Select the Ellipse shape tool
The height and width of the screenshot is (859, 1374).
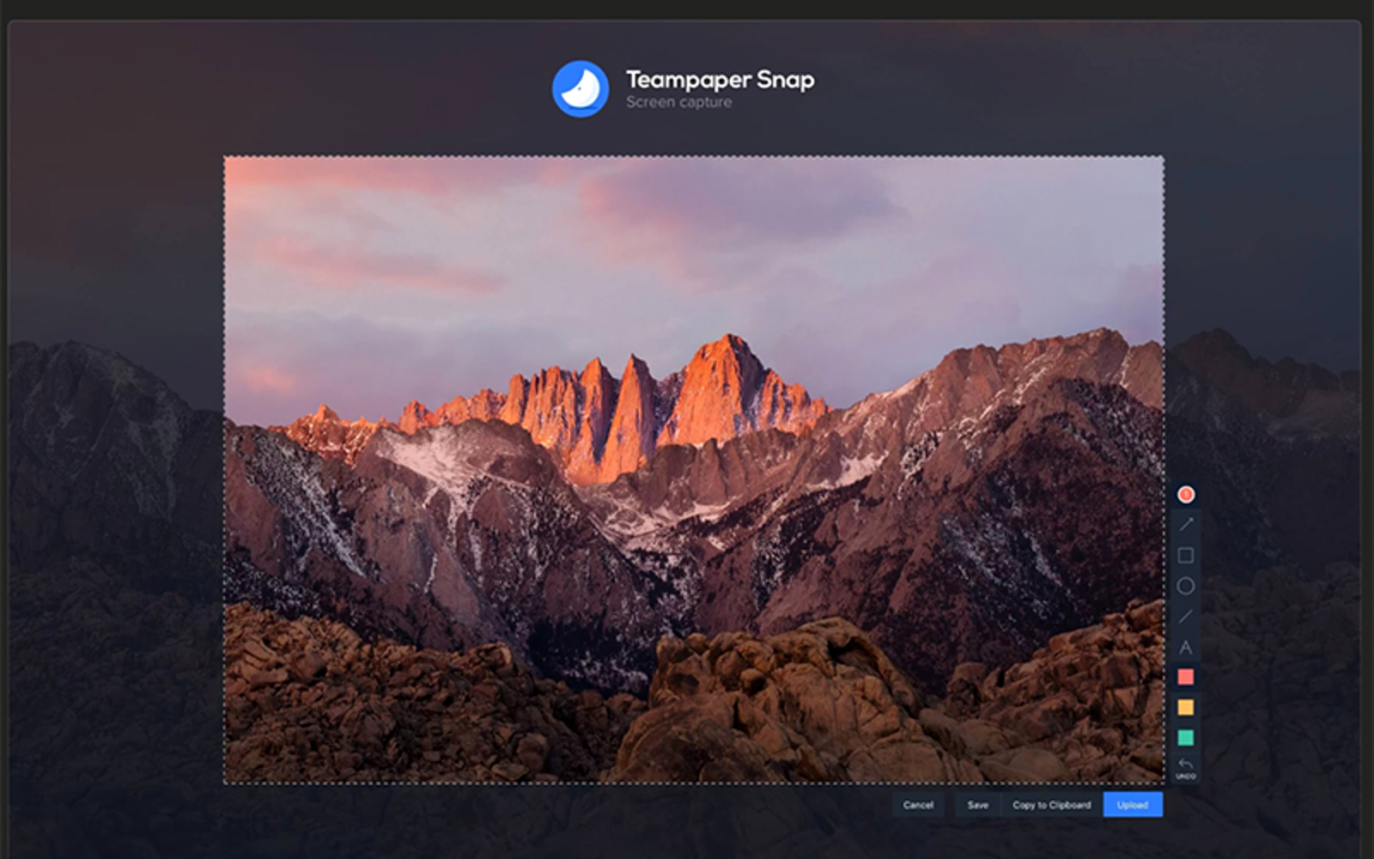[x=1186, y=587]
